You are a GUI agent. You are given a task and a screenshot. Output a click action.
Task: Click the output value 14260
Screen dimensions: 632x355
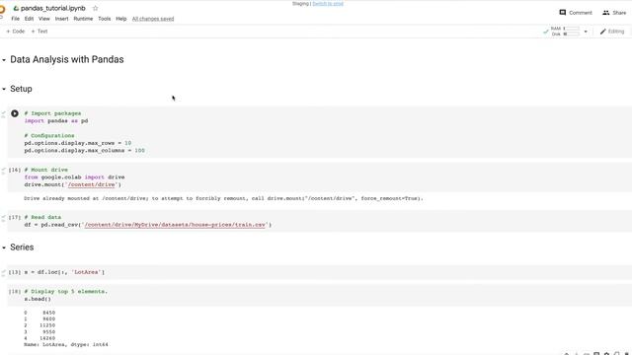[x=47, y=338]
